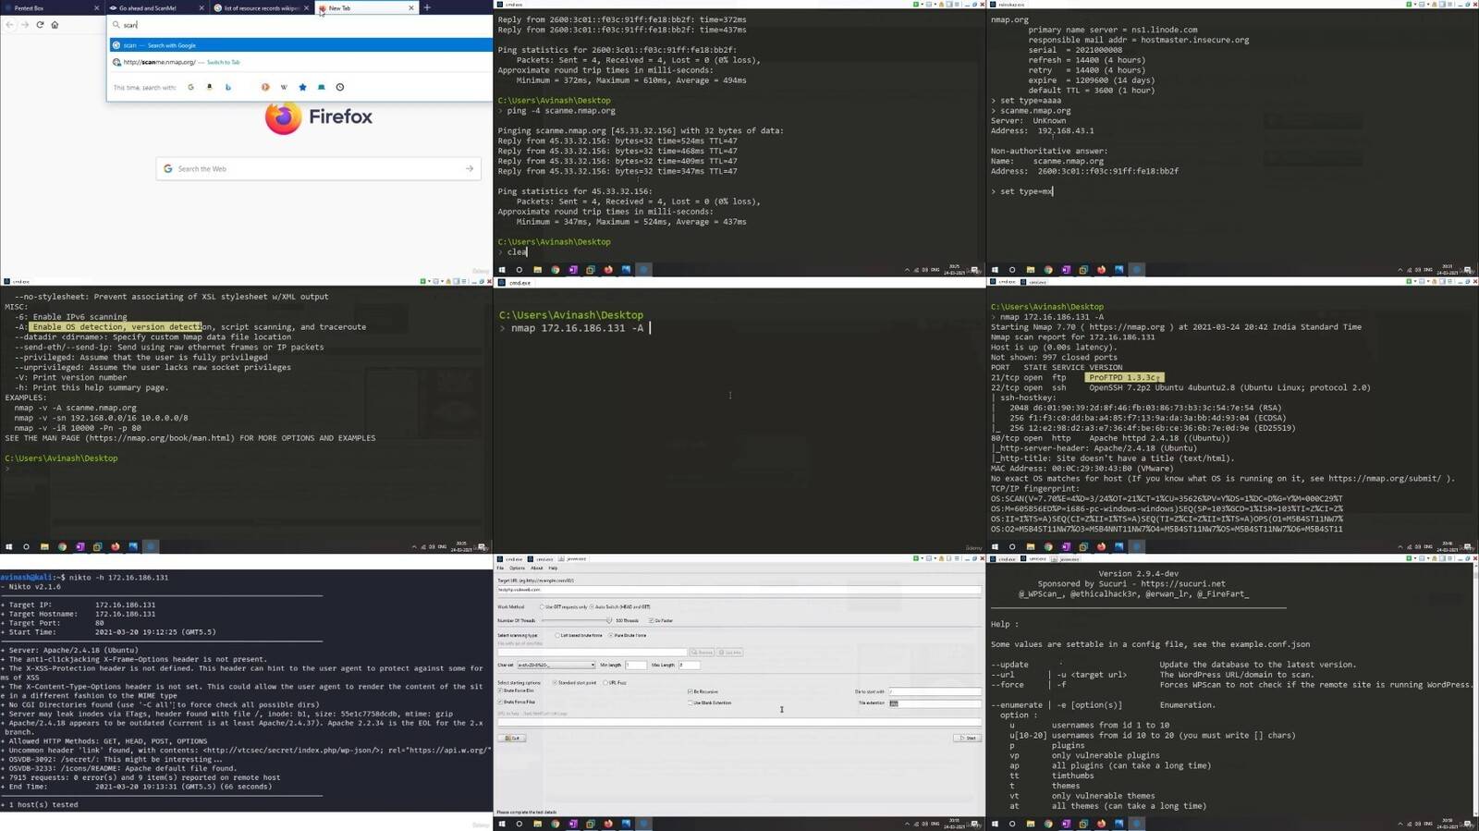Search open tabs via tabs icon
This screenshot has width=1479, height=831.
[322, 87]
